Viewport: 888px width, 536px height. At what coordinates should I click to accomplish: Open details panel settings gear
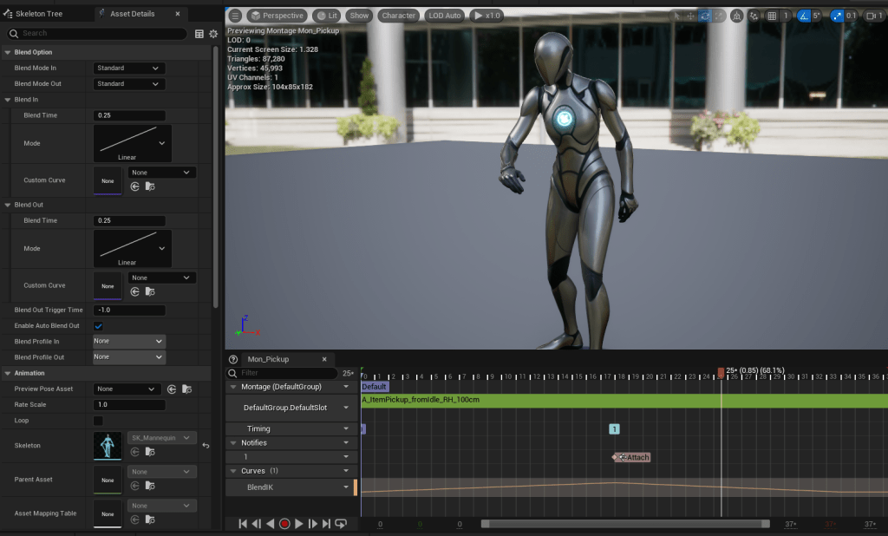[213, 34]
